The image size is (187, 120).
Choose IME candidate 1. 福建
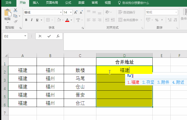[133, 82]
